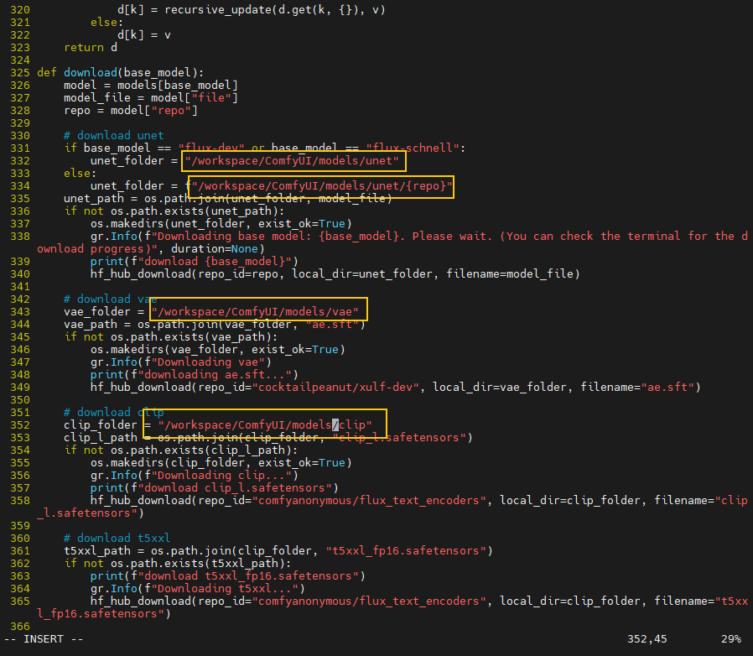This screenshot has width=753, height=656.
Task: Click the cursor position "352,45" in status line
Action: 647,639
